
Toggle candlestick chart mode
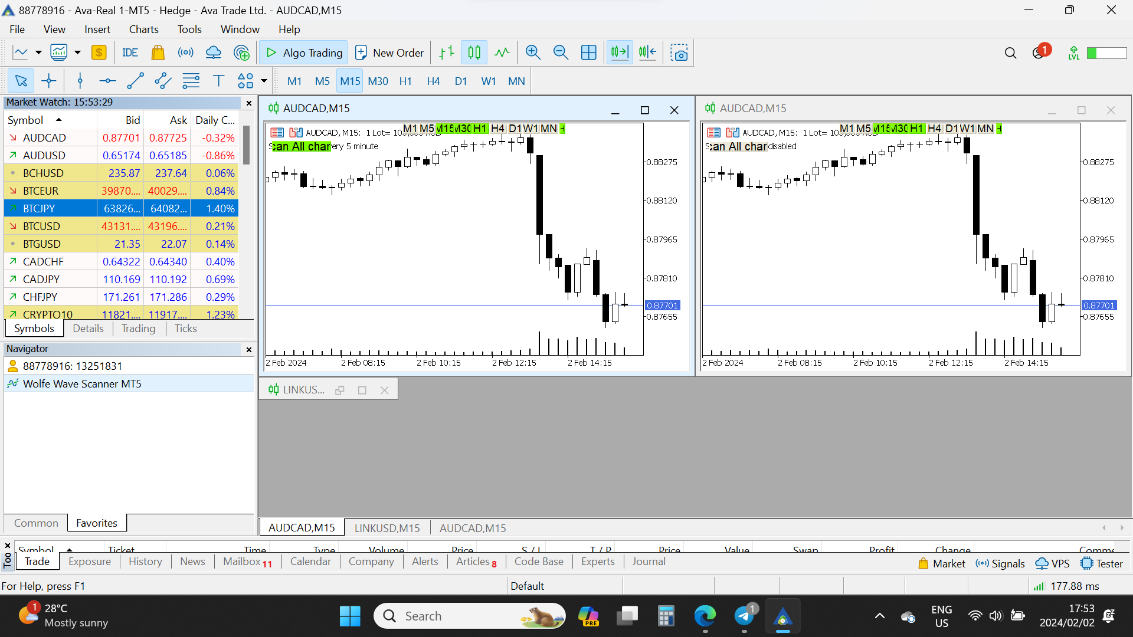point(474,52)
